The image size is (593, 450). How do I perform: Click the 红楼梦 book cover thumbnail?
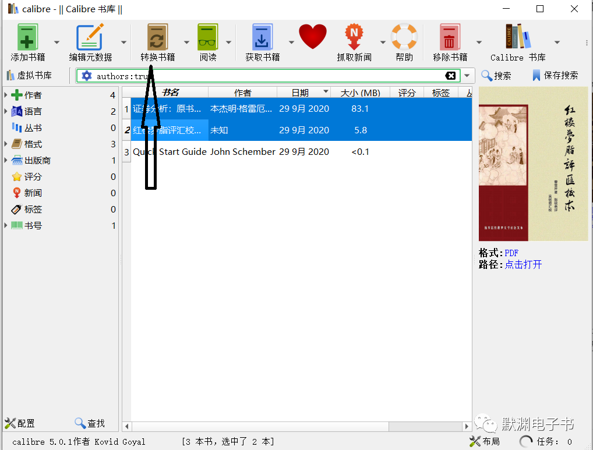[x=533, y=164]
